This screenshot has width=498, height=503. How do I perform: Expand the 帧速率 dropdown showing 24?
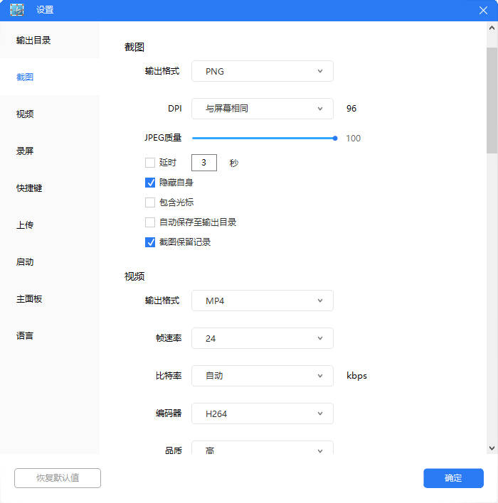tap(262, 338)
